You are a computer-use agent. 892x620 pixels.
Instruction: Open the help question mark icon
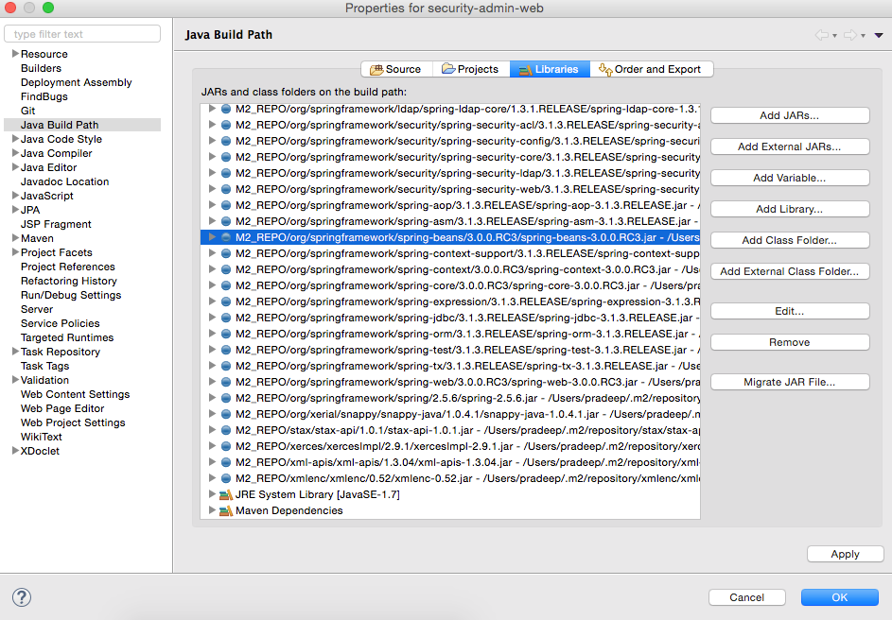(22, 597)
